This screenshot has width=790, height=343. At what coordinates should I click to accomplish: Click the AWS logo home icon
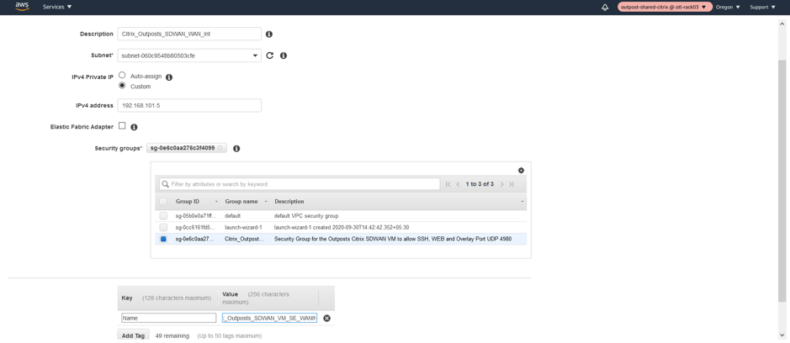(22, 7)
